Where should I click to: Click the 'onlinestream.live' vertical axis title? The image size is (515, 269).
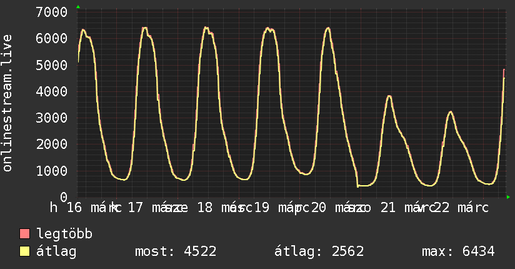click(x=7, y=103)
